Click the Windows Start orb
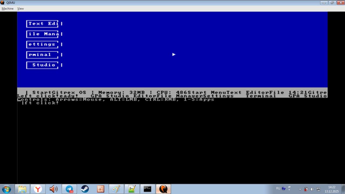The height and width of the screenshot is (194, 345). coord(6,189)
